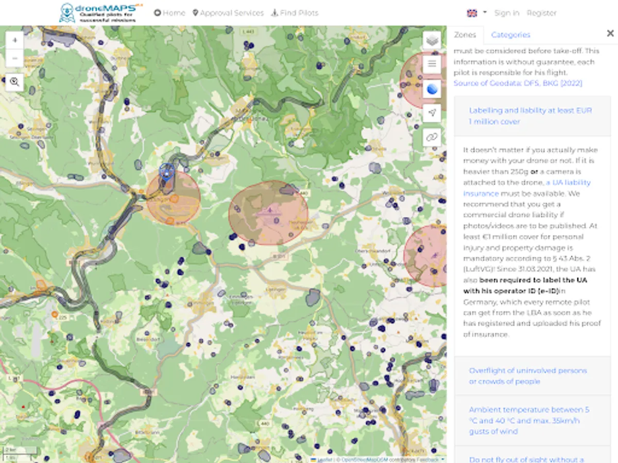Expand Ambient temperature section
This screenshot has height=463, width=618.
529,420
